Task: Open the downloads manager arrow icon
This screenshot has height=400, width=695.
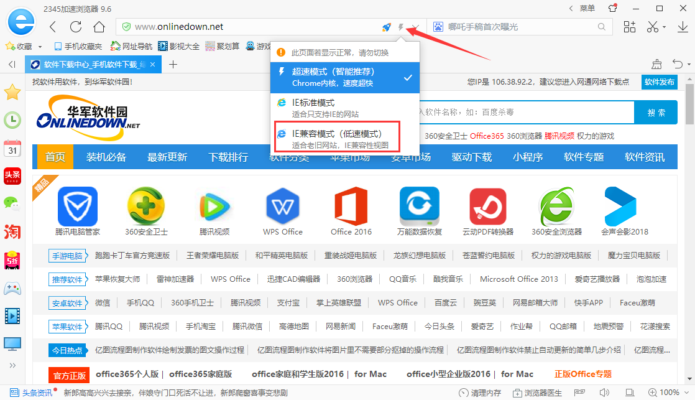Action: 683,27
